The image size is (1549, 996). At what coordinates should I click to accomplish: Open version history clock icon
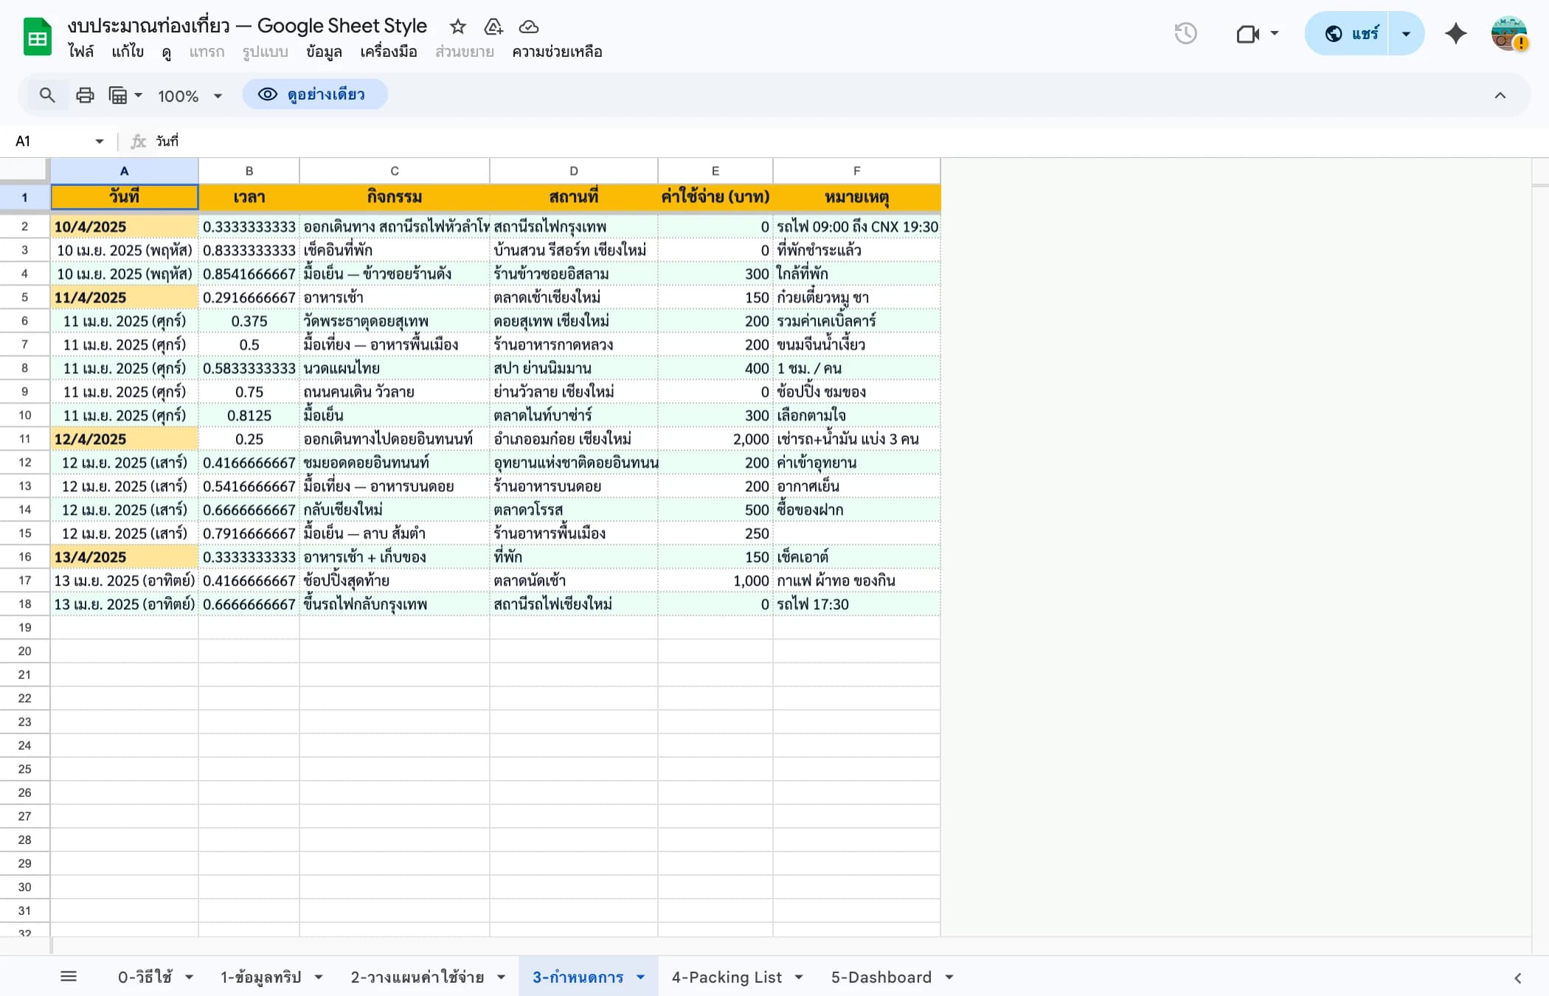pos(1186,33)
